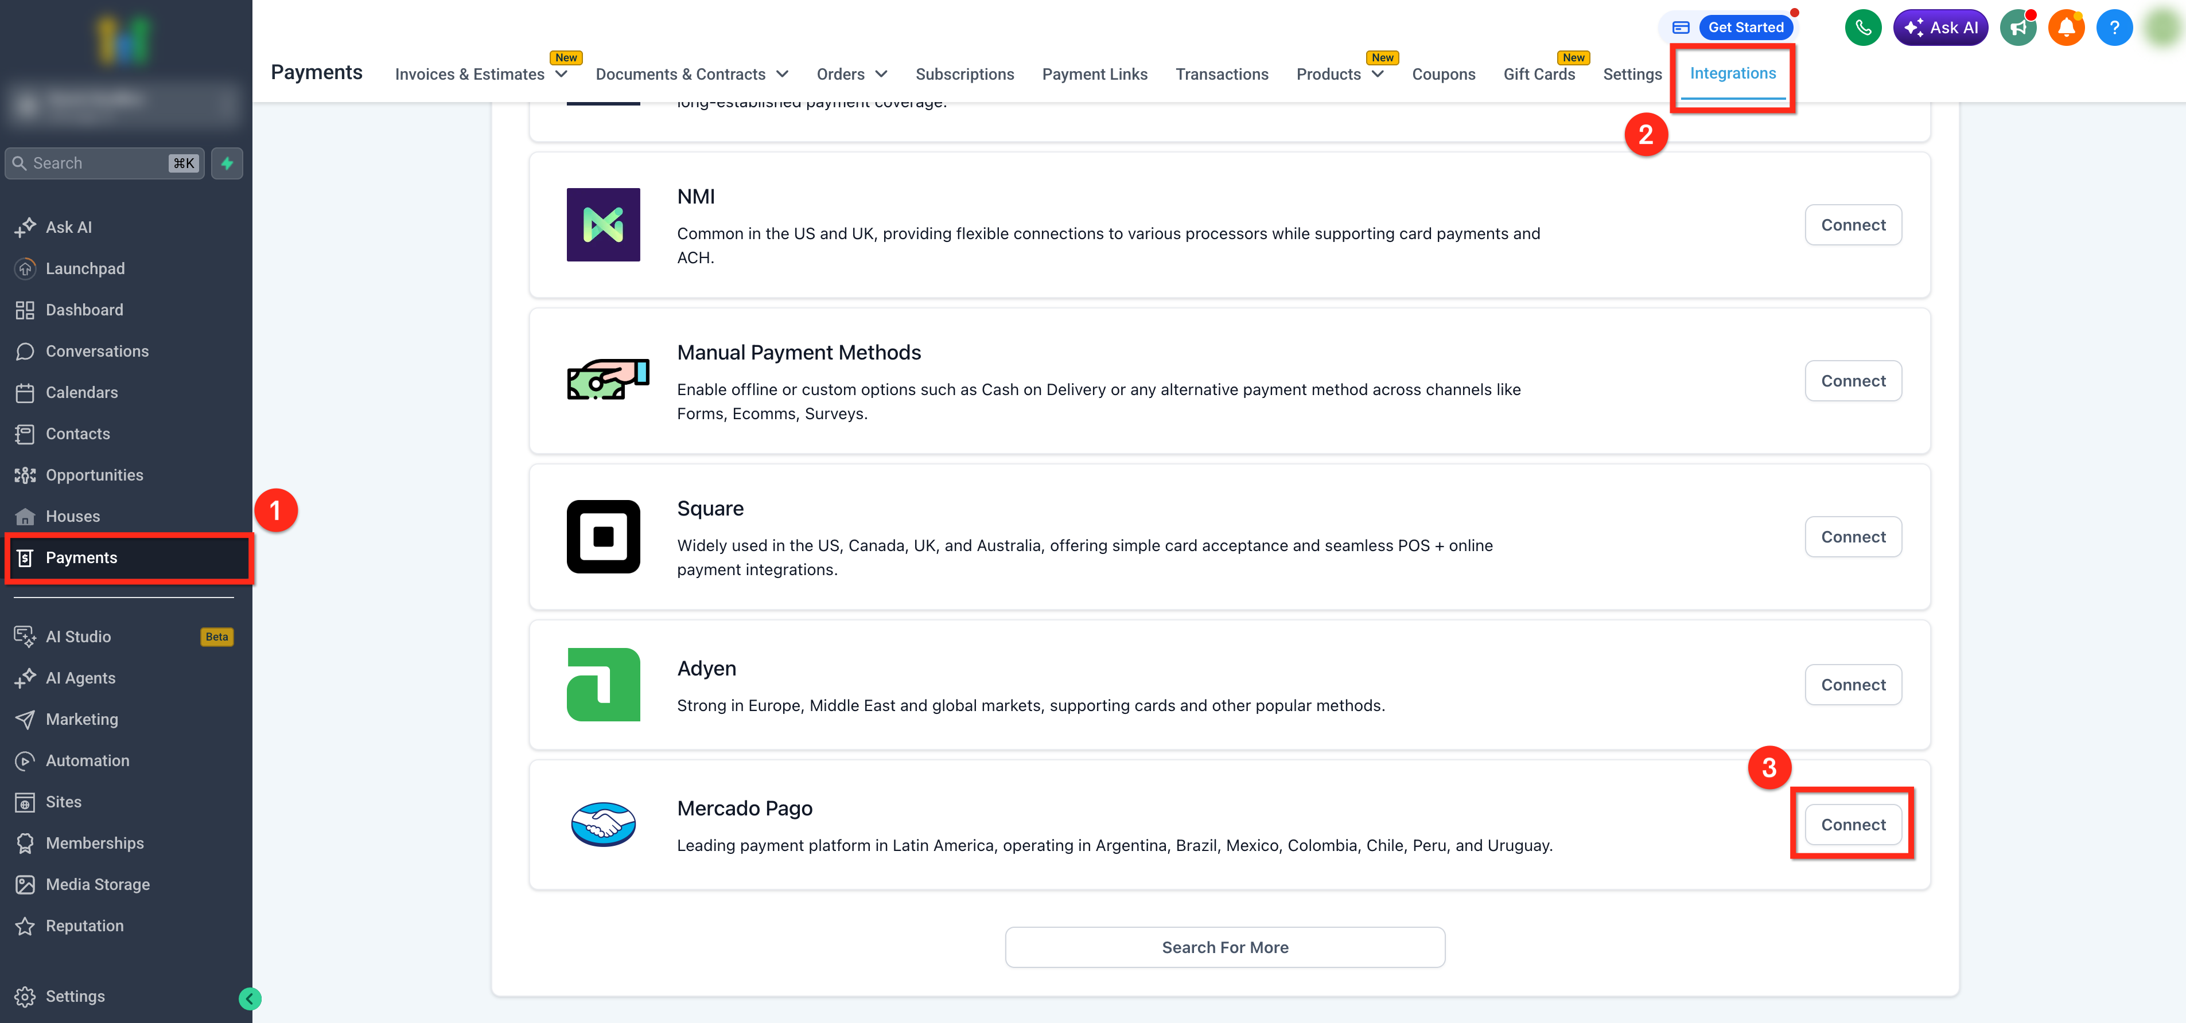This screenshot has height=1023, width=2186.
Task: Expand Invoices & Estimates dropdown
Action: pyautogui.click(x=481, y=74)
